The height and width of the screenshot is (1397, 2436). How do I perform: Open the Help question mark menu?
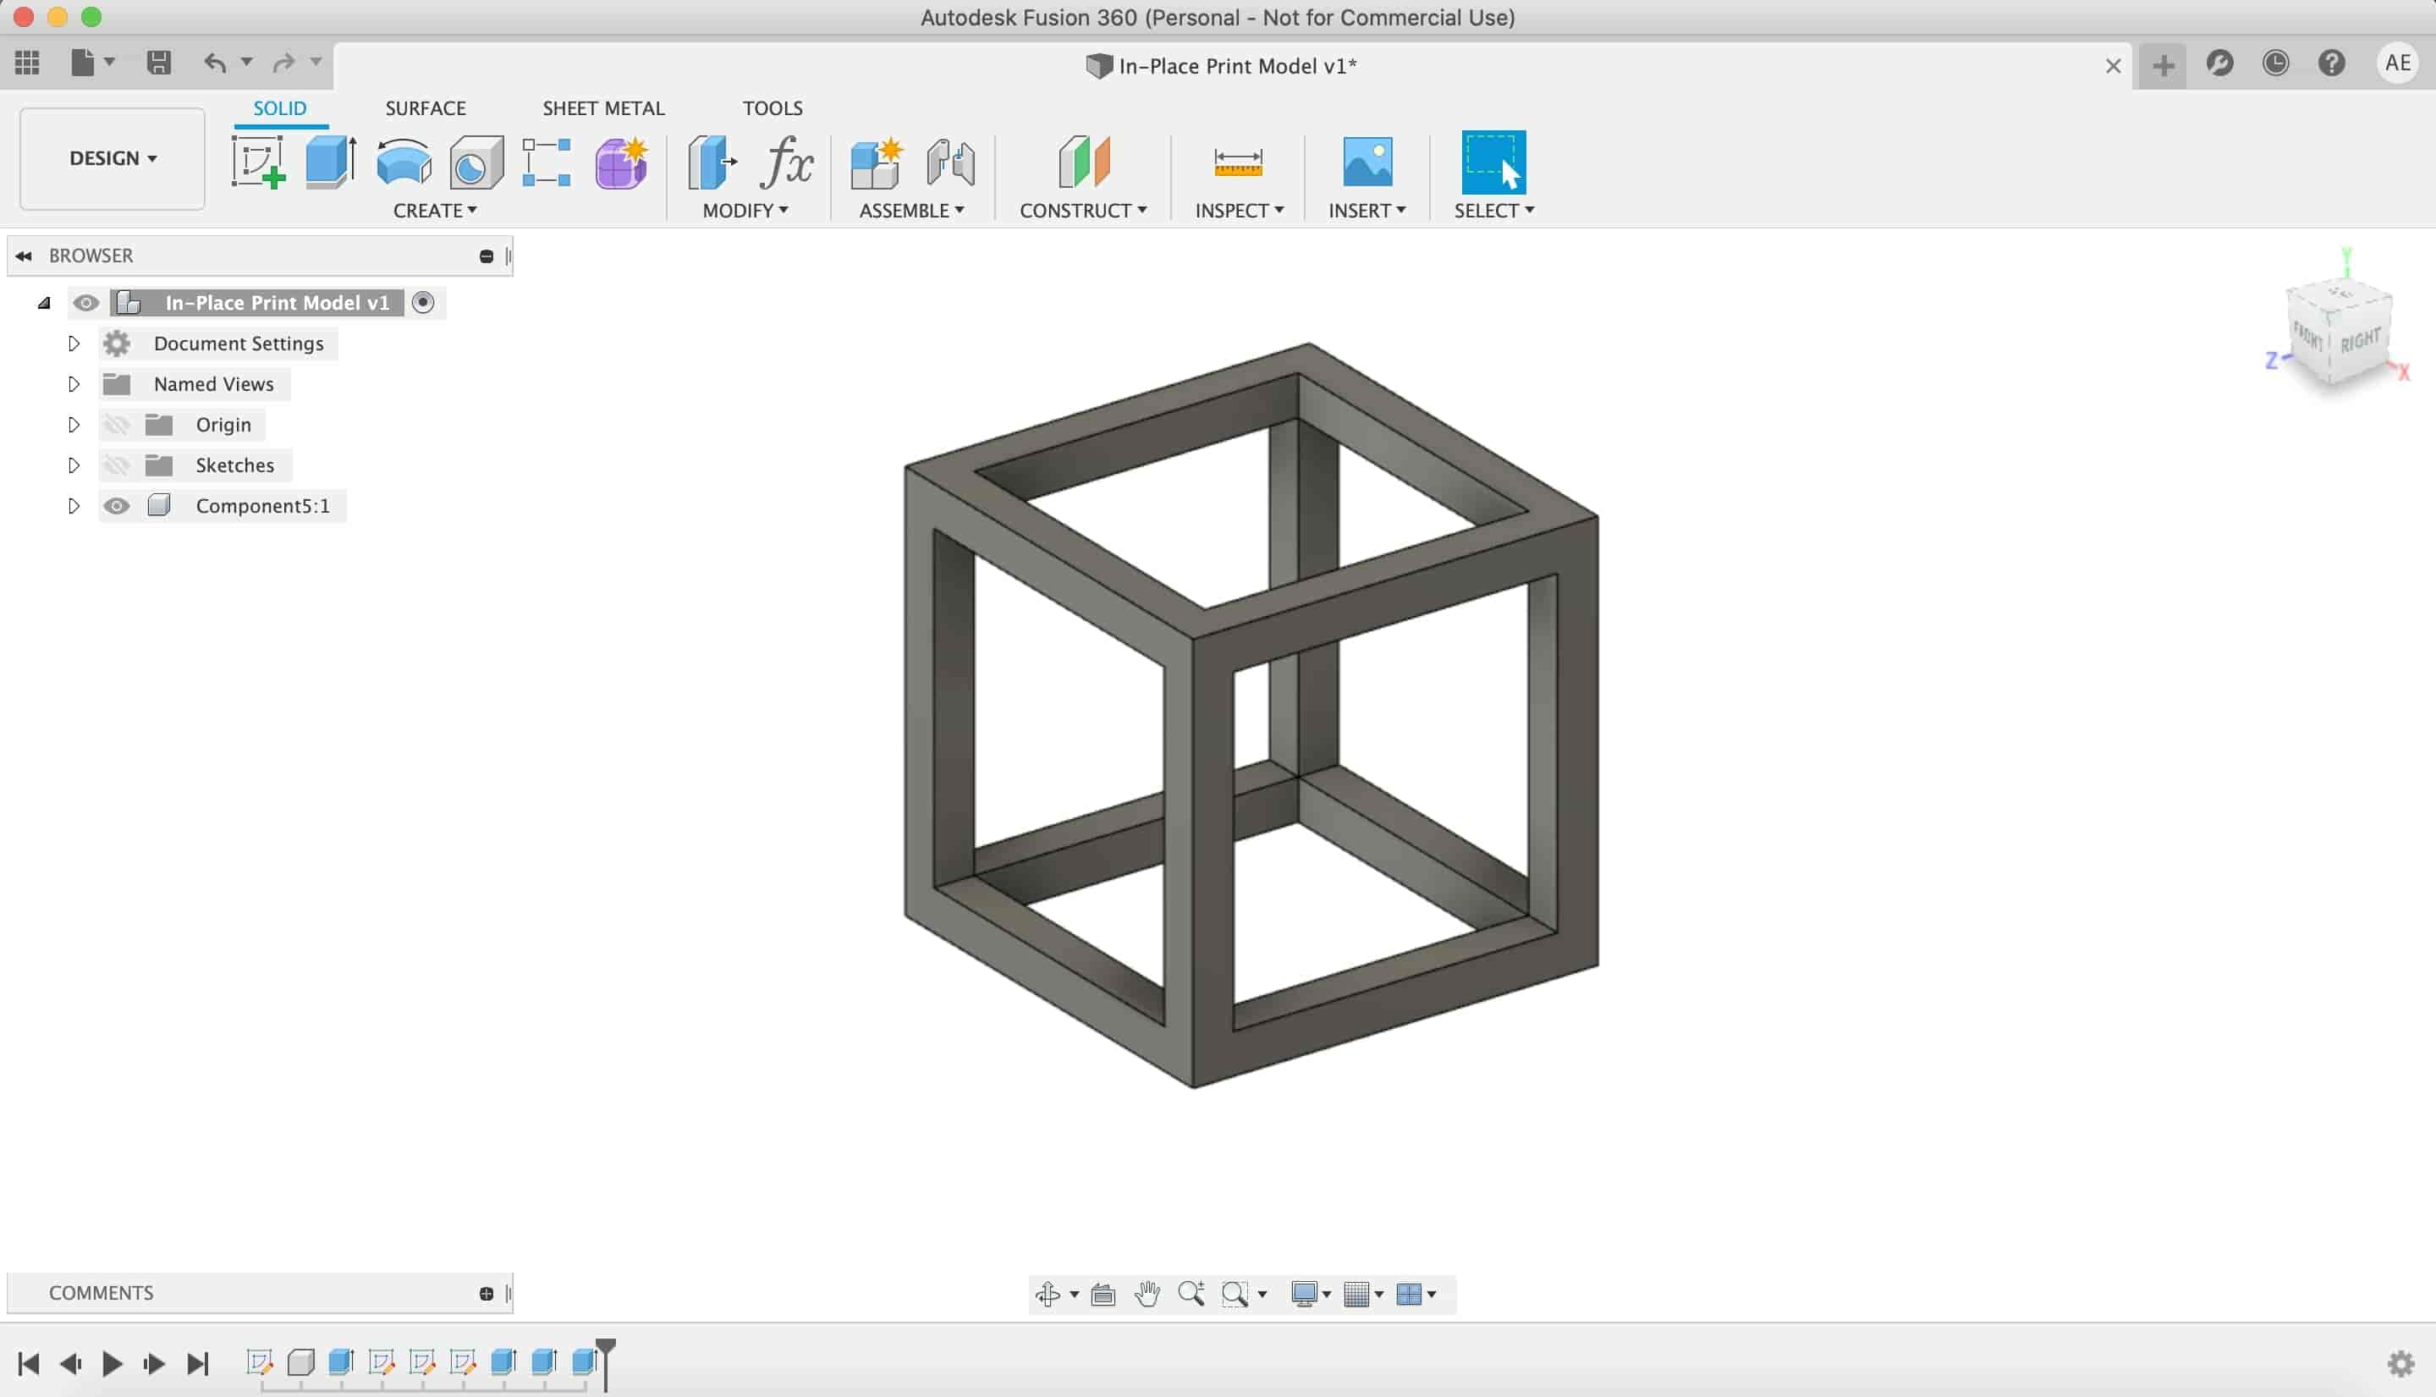2331,63
